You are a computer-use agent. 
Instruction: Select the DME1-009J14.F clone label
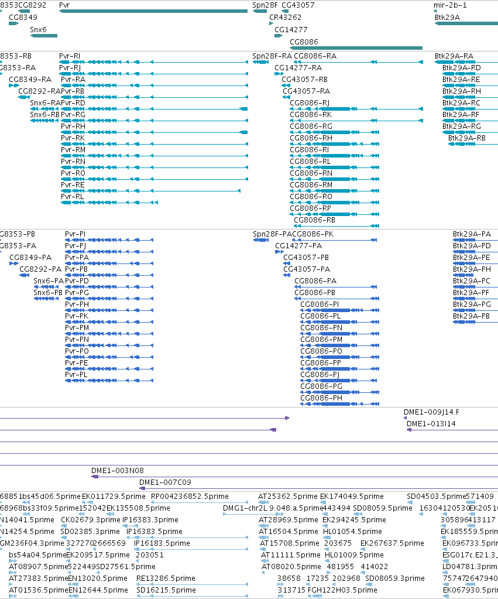pos(431,412)
